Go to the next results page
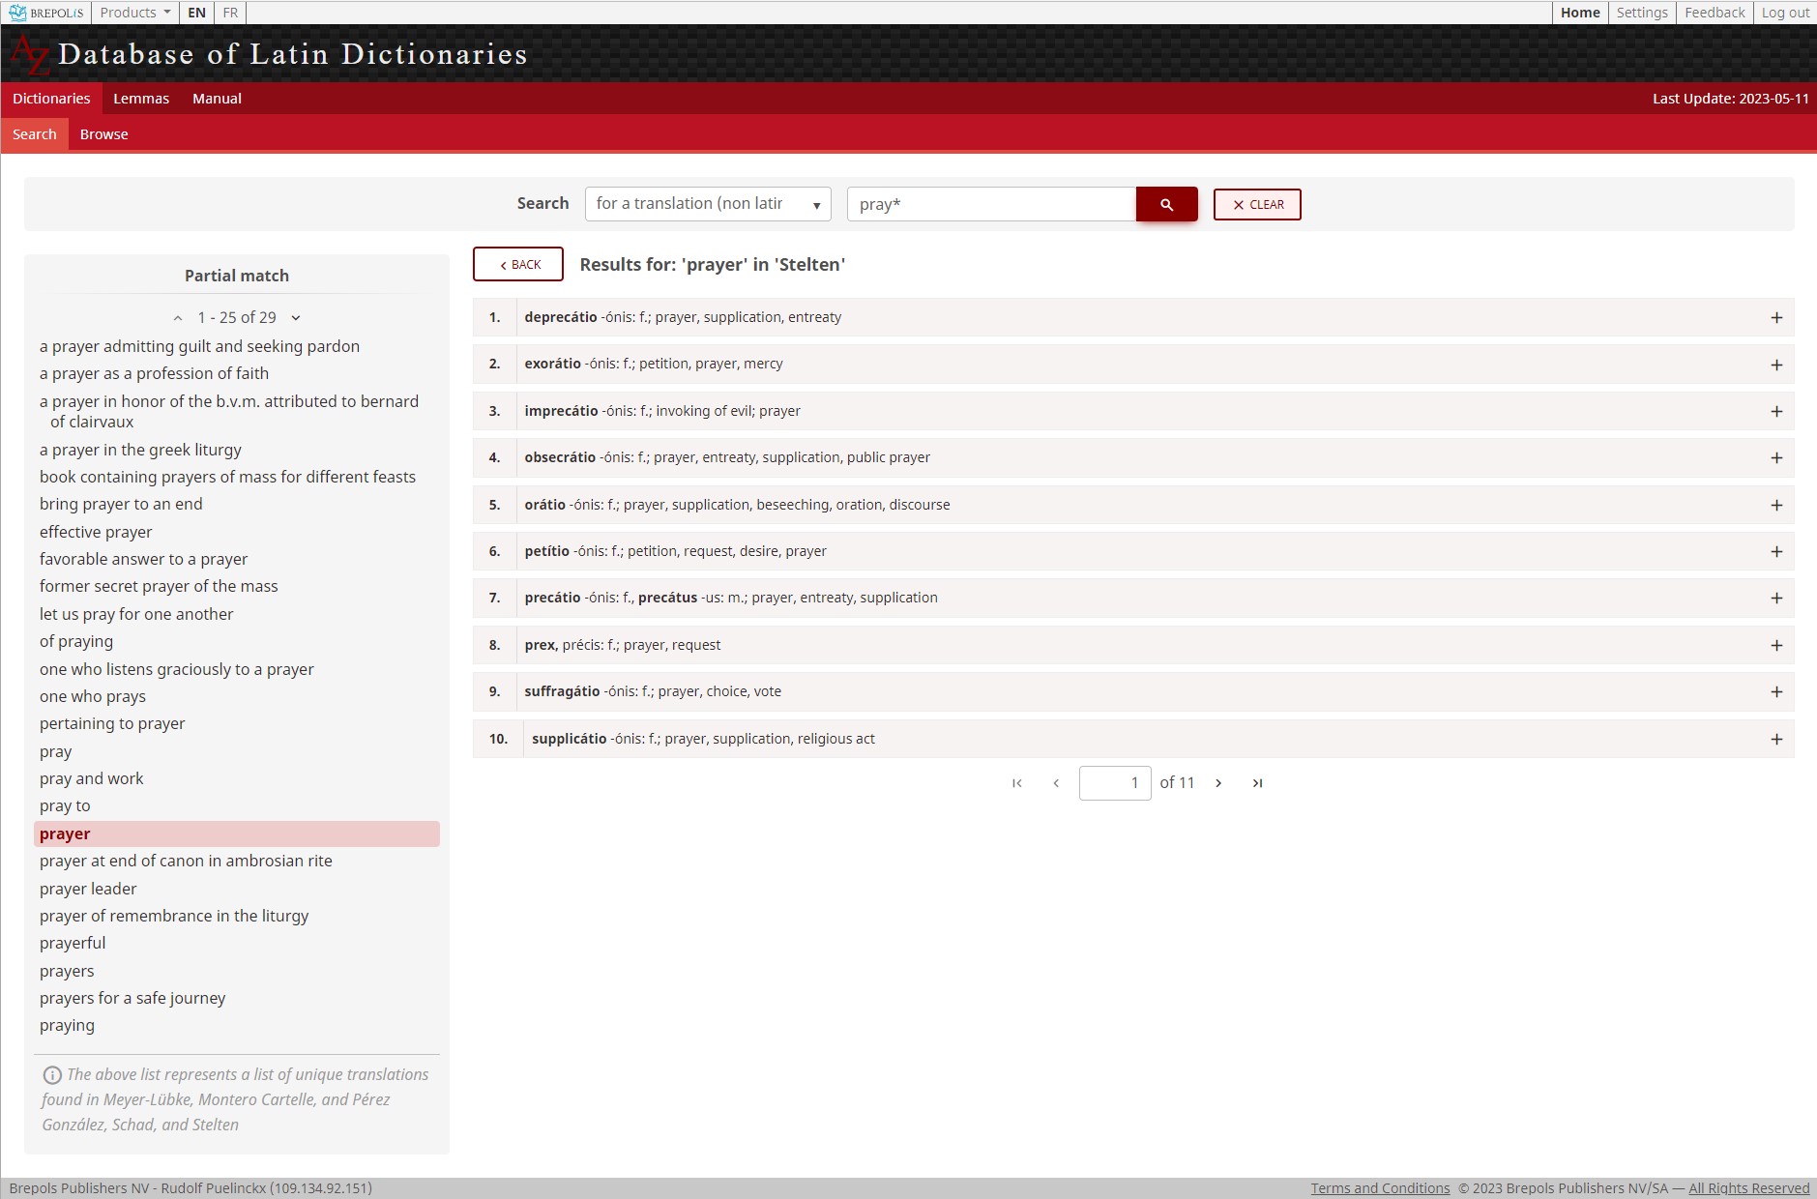The width and height of the screenshot is (1817, 1199). pos(1218,783)
